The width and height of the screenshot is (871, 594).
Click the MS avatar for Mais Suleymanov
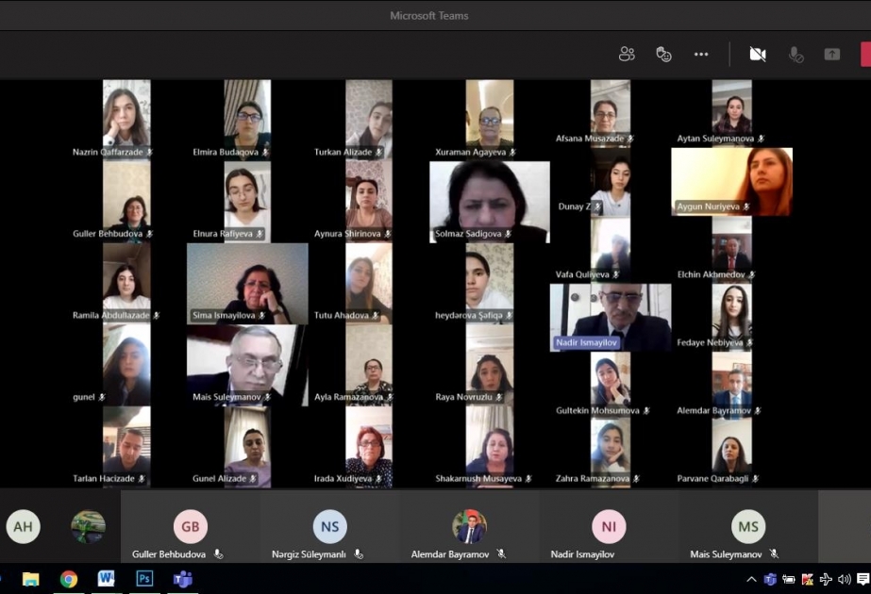pos(748,526)
